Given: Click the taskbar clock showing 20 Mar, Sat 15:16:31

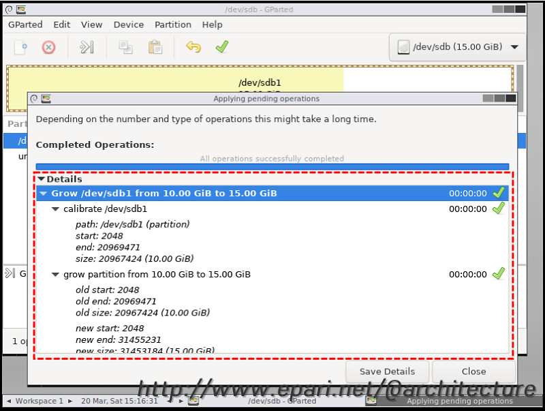Looking at the screenshot, I should [119, 401].
